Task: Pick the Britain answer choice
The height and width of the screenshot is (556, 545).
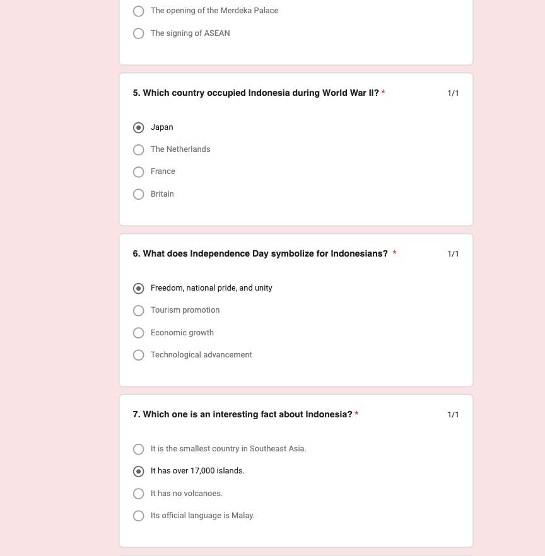Action: coord(139,194)
